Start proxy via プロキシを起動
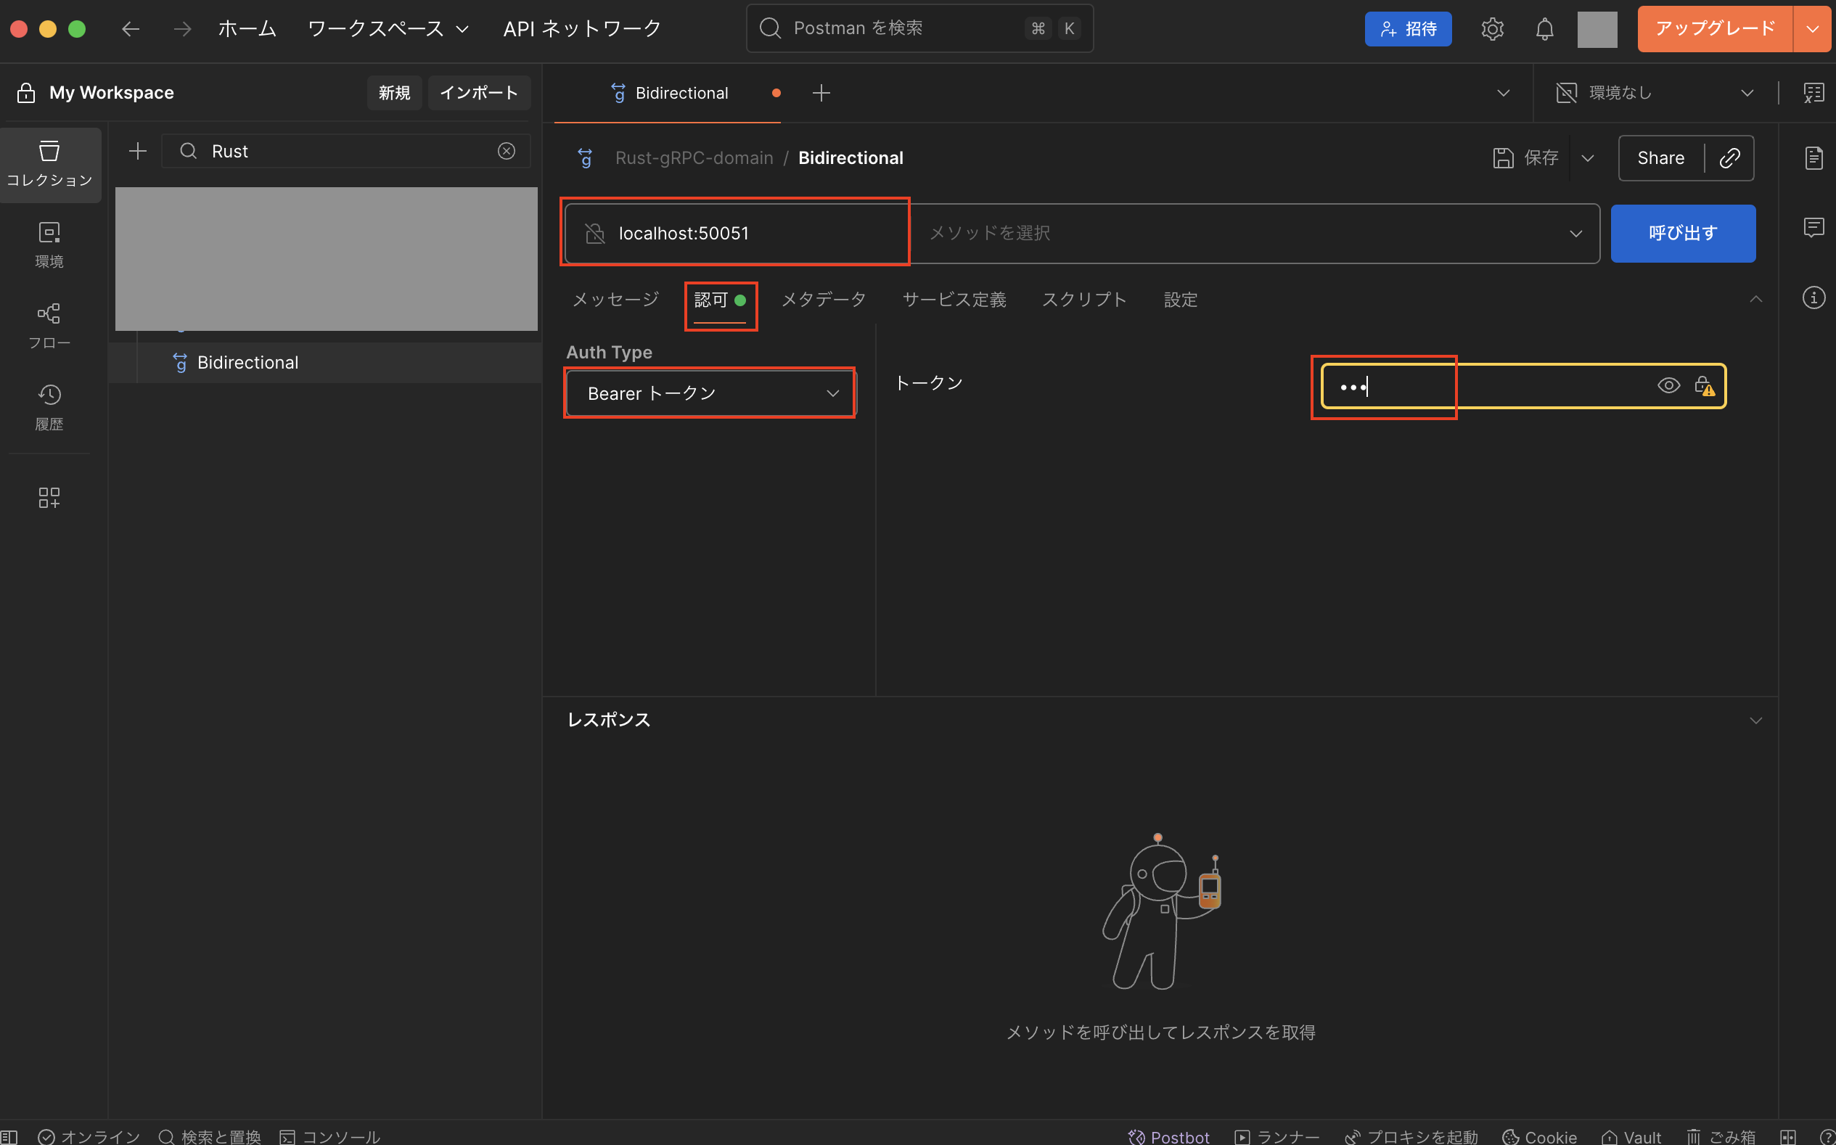Screen dimensions: 1836x1145 [1411, 1137]
